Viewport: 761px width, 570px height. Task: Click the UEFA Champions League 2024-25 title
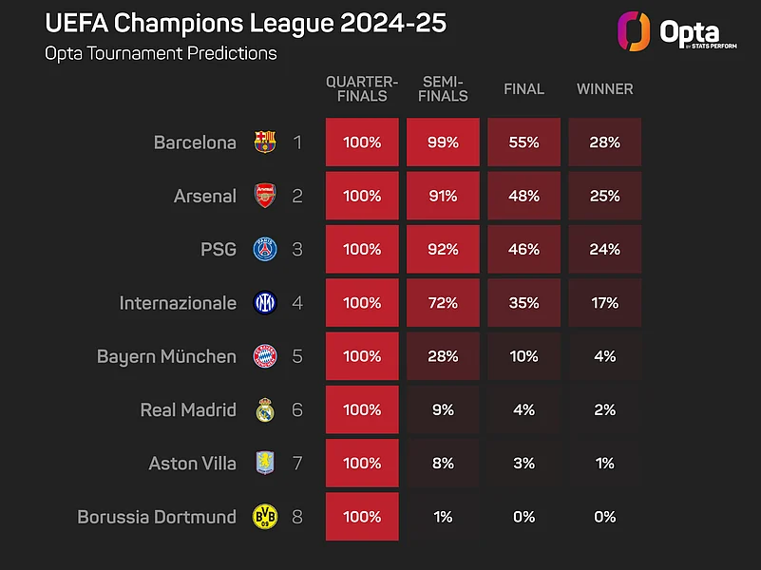click(245, 23)
